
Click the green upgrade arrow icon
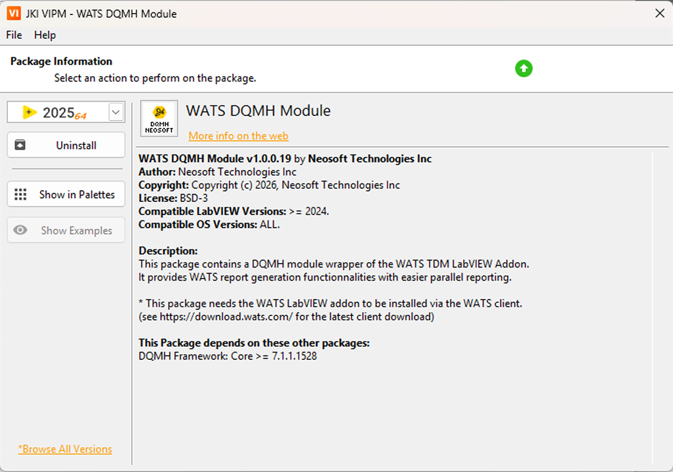click(523, 69)
